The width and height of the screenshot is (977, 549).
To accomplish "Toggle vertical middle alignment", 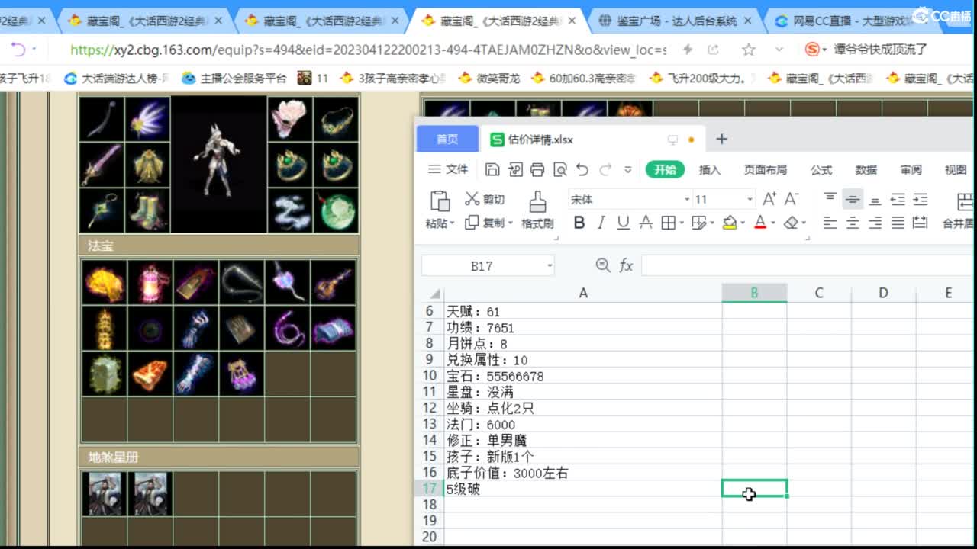I will coord(853,199).
